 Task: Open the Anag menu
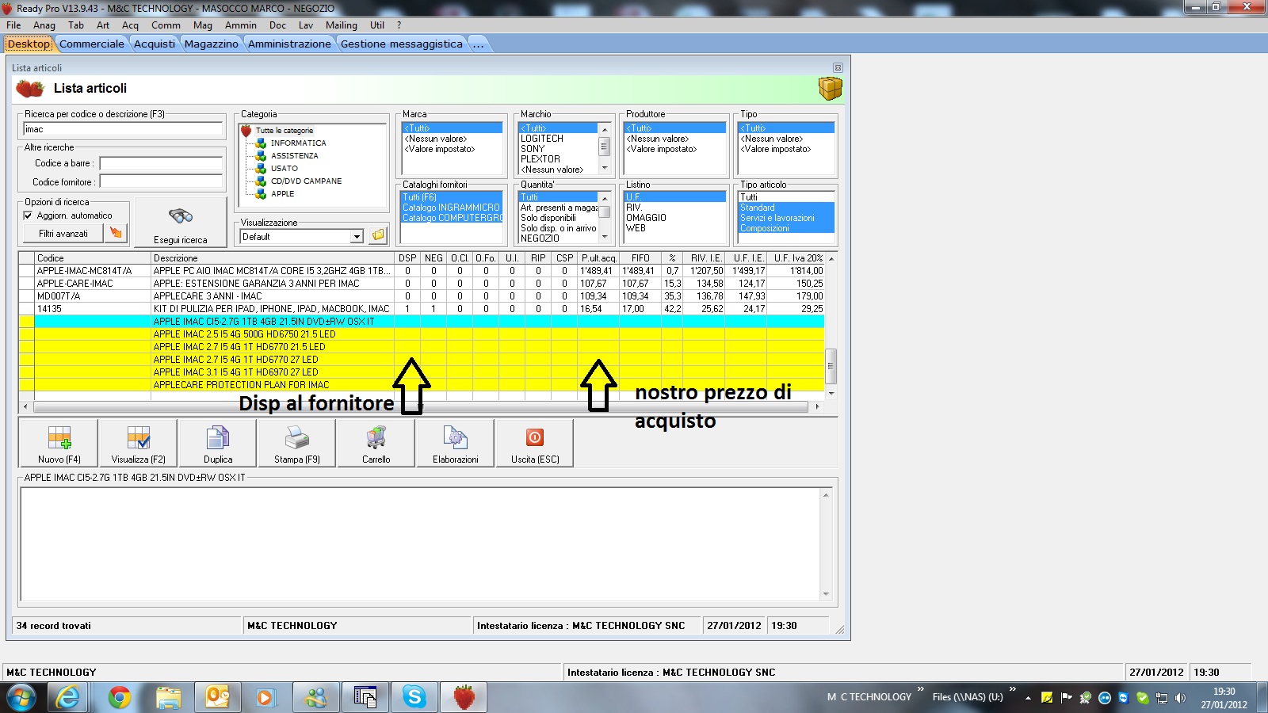coord(44,25)
